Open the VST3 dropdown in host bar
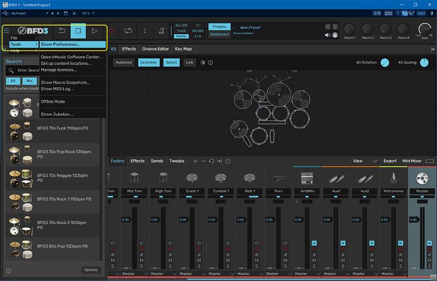This screenshot has height=281, width=437. point(88,13)
